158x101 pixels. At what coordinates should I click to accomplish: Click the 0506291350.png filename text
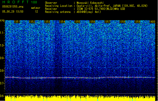click(x=13, y=7)
